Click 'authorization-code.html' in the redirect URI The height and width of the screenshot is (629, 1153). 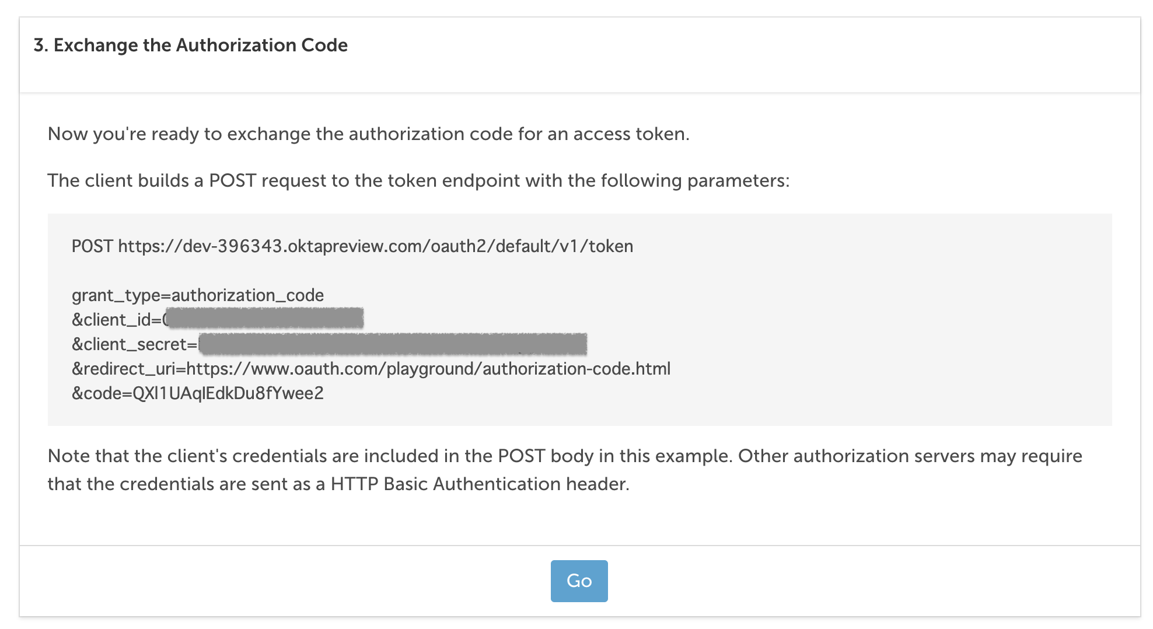point(576,369)
